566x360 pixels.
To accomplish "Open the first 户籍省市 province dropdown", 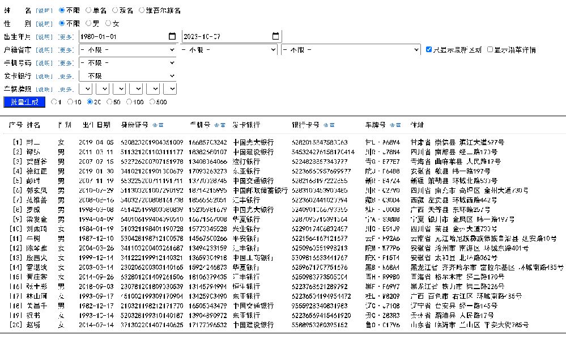I will pos(126,49).
